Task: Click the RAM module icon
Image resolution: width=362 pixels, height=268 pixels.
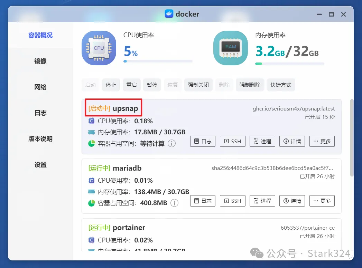Action: pyautogui.click(x=230, y=48)
